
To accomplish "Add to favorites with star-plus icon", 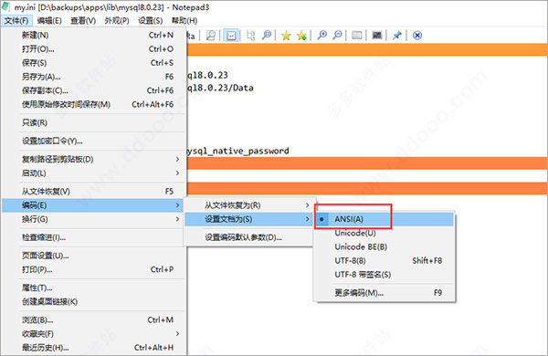I will pyautogui.click(x=301, y=36).
